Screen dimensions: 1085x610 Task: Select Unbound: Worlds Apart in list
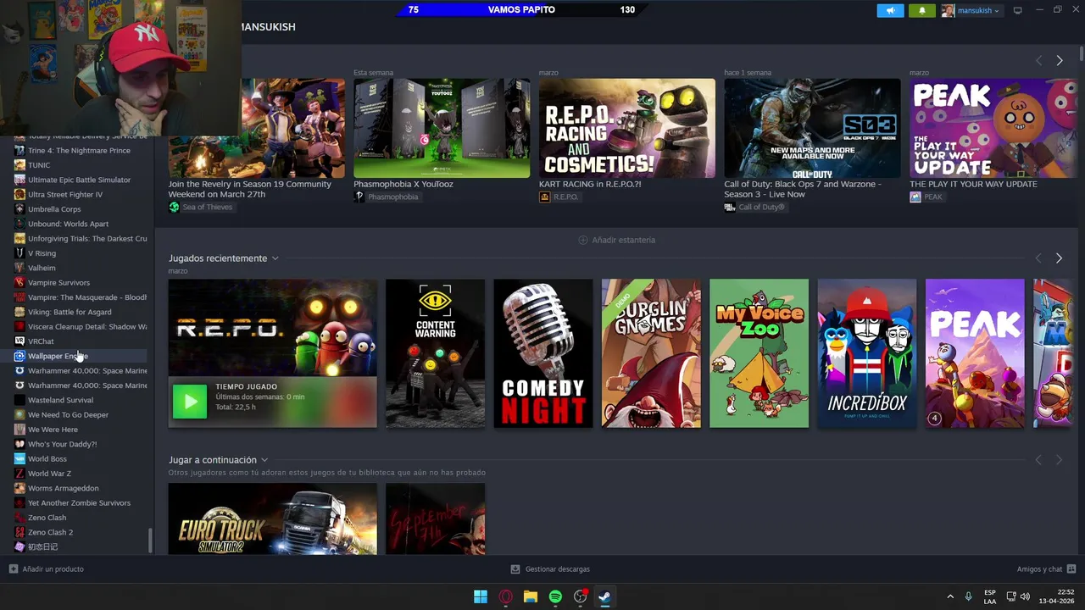pos(81,224)
